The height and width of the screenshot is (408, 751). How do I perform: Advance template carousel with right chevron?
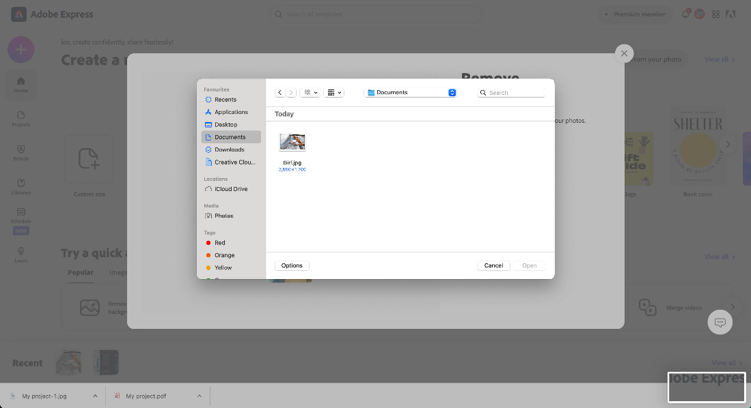pyautogui.click(x=728, y=144)
